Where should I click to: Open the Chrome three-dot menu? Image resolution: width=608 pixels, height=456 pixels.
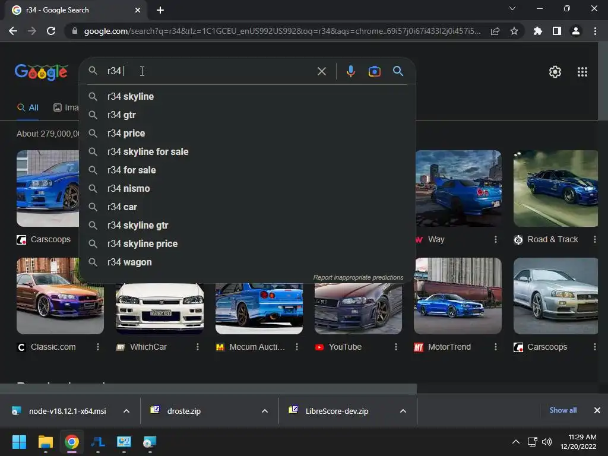(x=595, y=31)
